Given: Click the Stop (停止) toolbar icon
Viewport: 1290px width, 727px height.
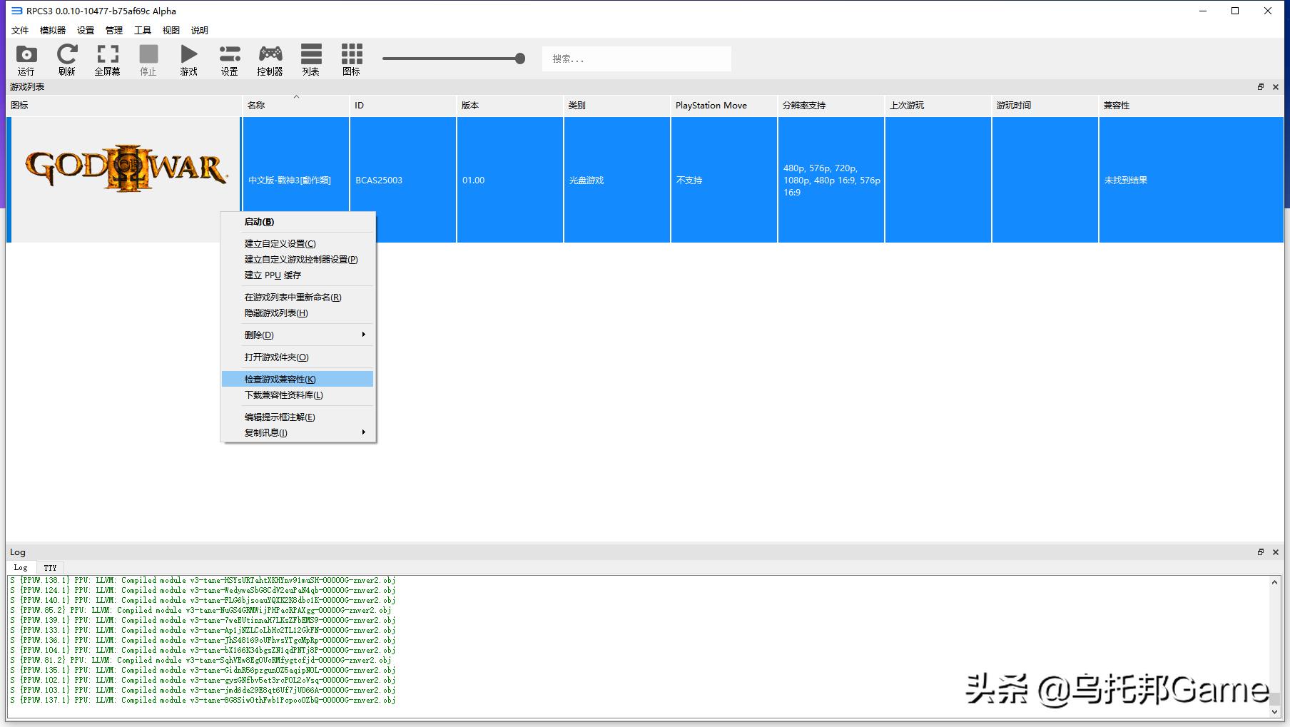Looking at the screenshot, I should (x=148, y=59).
